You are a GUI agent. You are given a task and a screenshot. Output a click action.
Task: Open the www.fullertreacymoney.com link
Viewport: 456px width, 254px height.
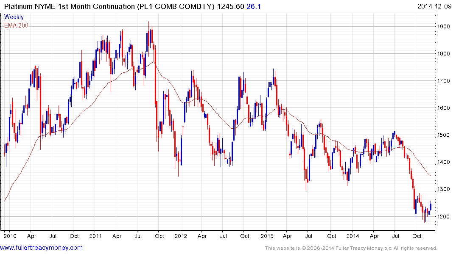(41, 248)
